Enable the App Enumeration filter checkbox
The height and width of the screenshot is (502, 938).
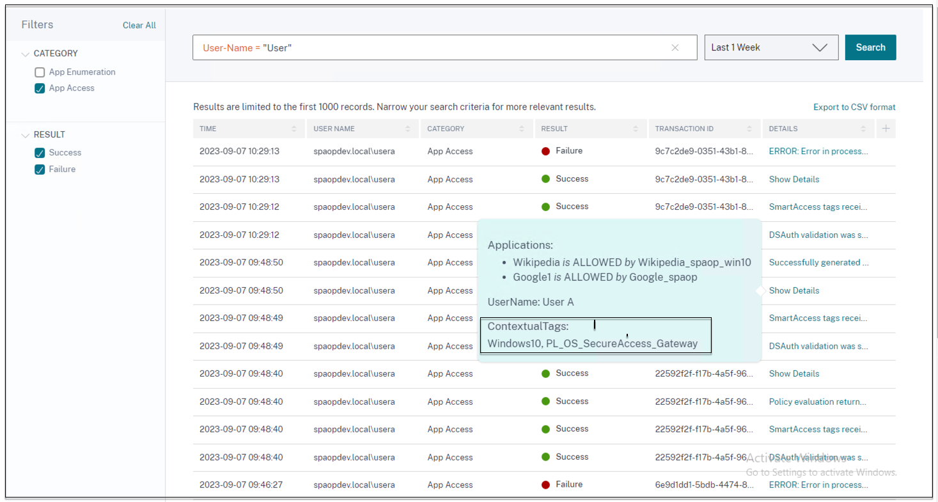point(40,72)
